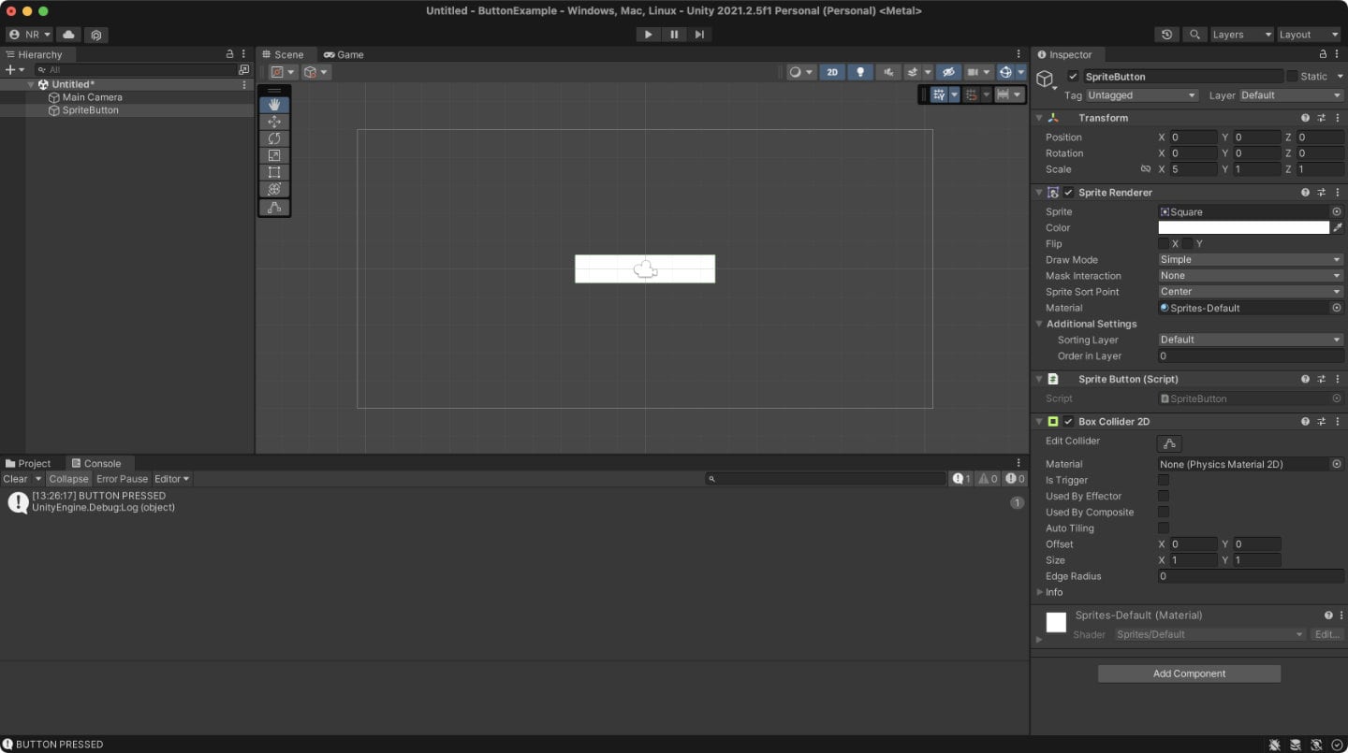Toggle 2D mode in the Scene view
The height and width of the screenshot is (753, 1348).
click(832, 72)
